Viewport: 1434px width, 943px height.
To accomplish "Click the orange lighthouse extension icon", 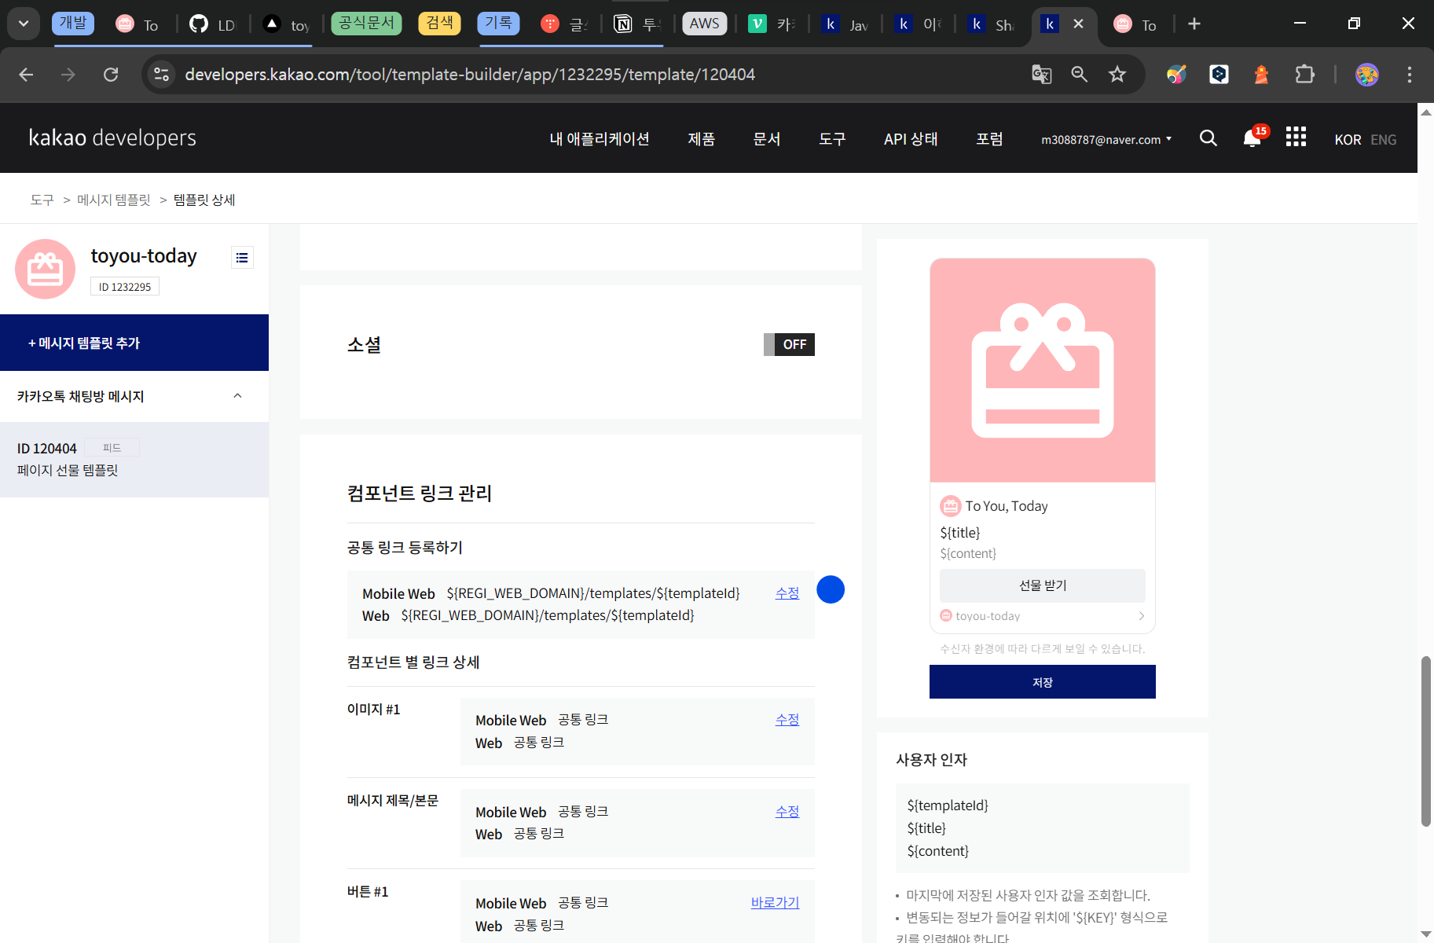I will pyautogui.click(x=1261, y=75).
